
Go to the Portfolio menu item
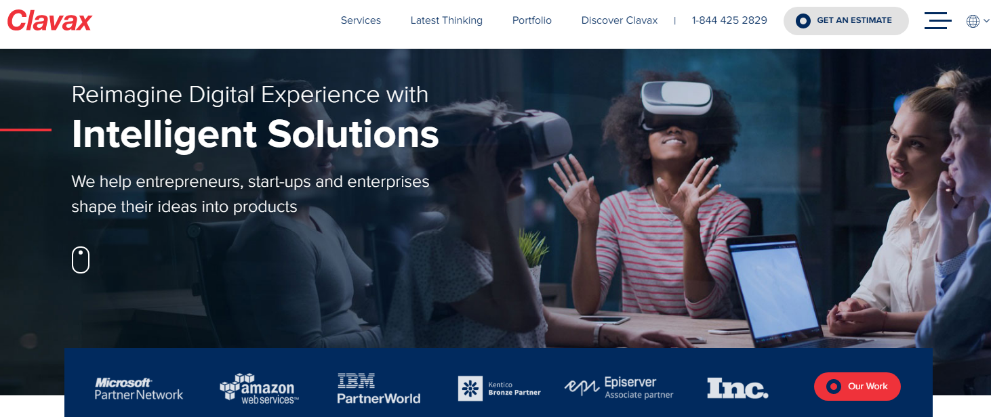point(532,20)
